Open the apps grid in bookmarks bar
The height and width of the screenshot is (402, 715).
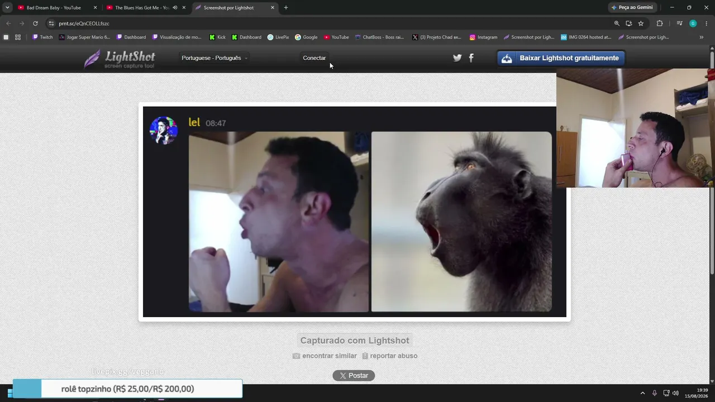tap(18, 37)
